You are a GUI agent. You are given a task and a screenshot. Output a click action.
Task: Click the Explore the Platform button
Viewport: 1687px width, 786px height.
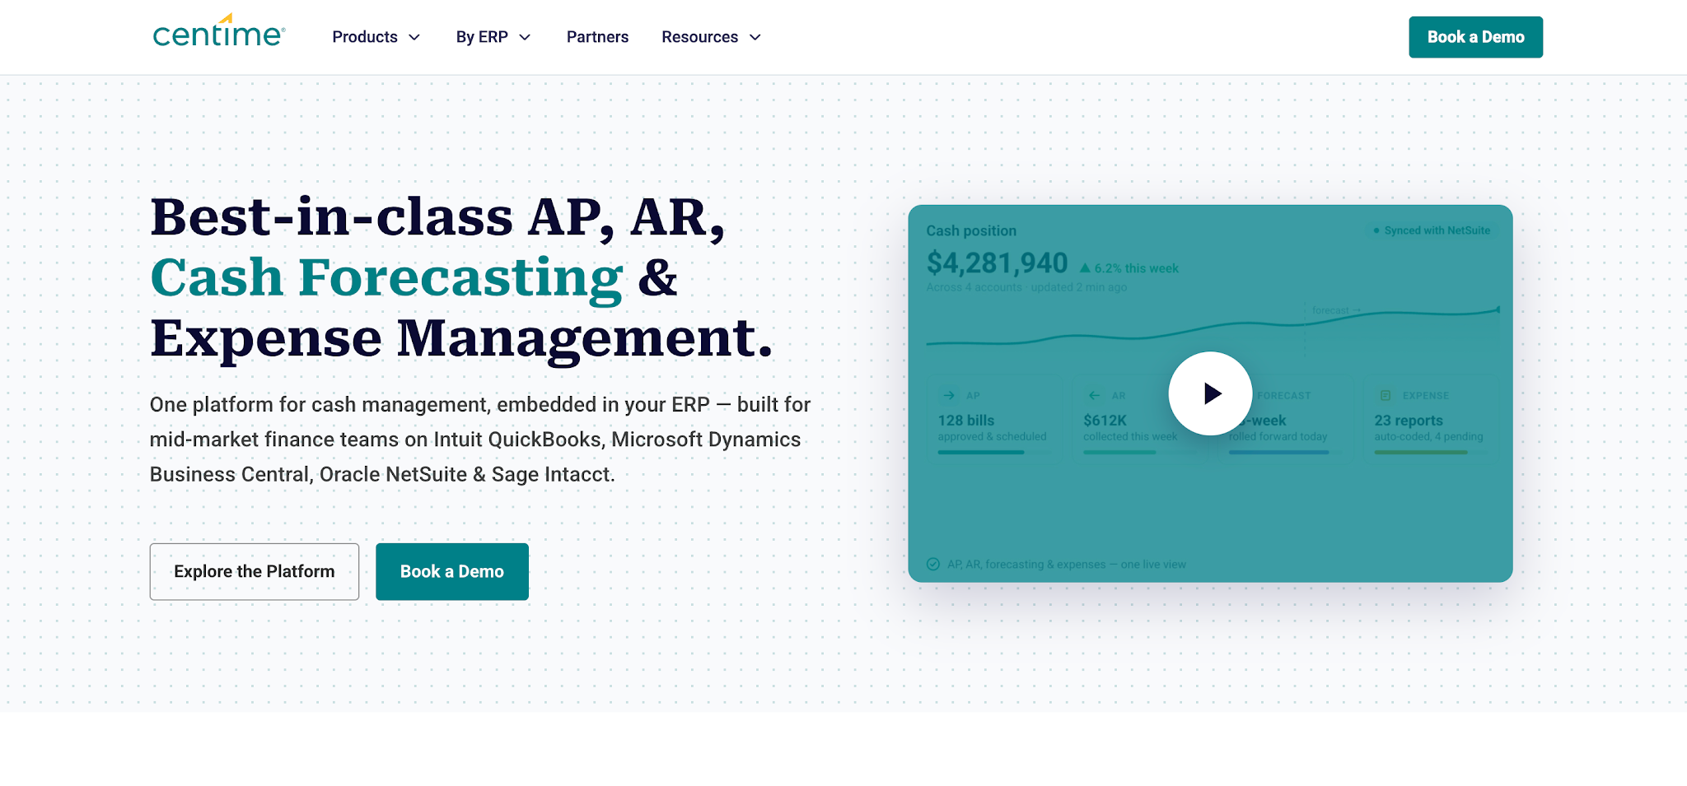click(x=254, y=571)
